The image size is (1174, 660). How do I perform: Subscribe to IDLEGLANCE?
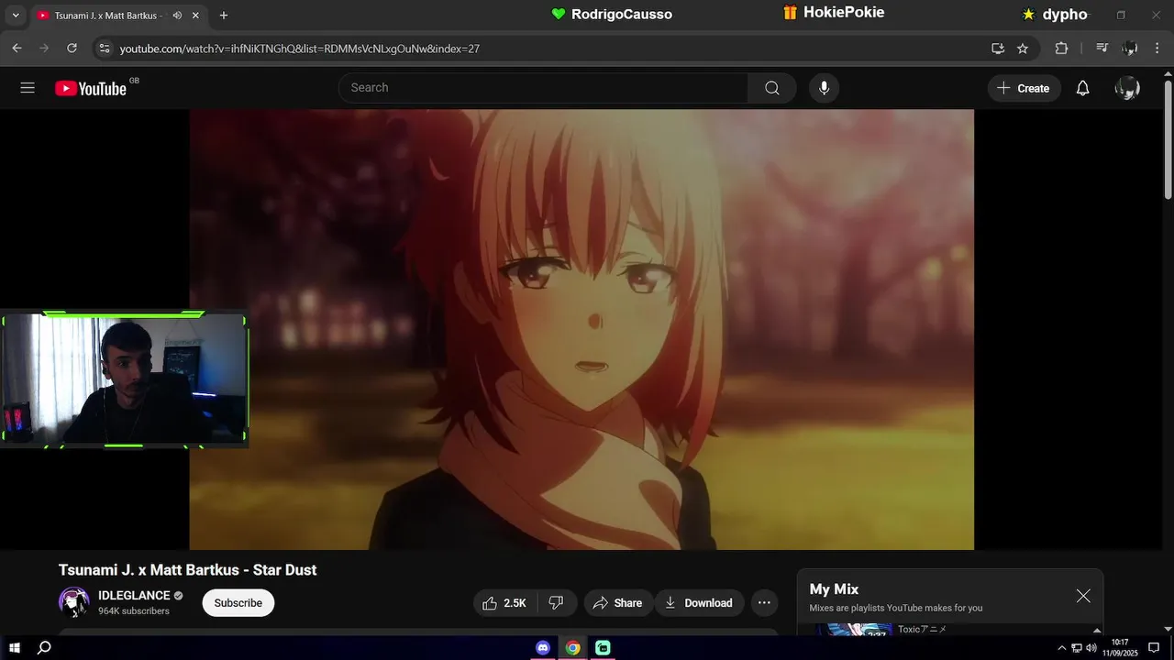click(238, 603)
